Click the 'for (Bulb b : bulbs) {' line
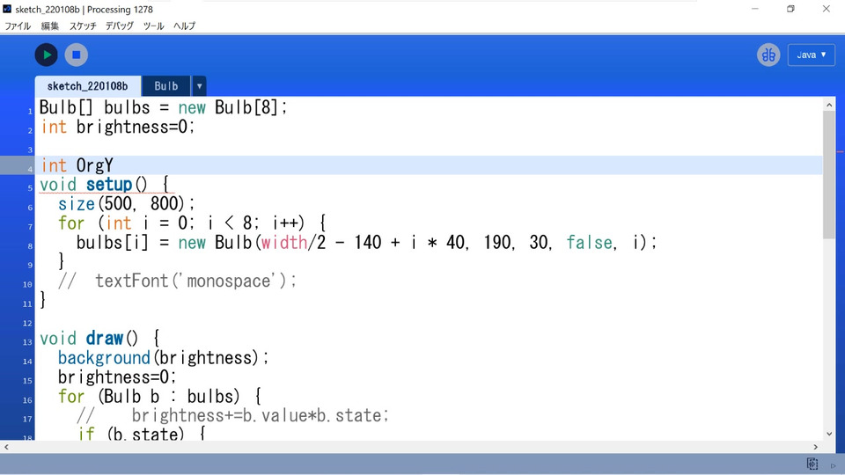The image size is (845, 475). coord(159,397)
